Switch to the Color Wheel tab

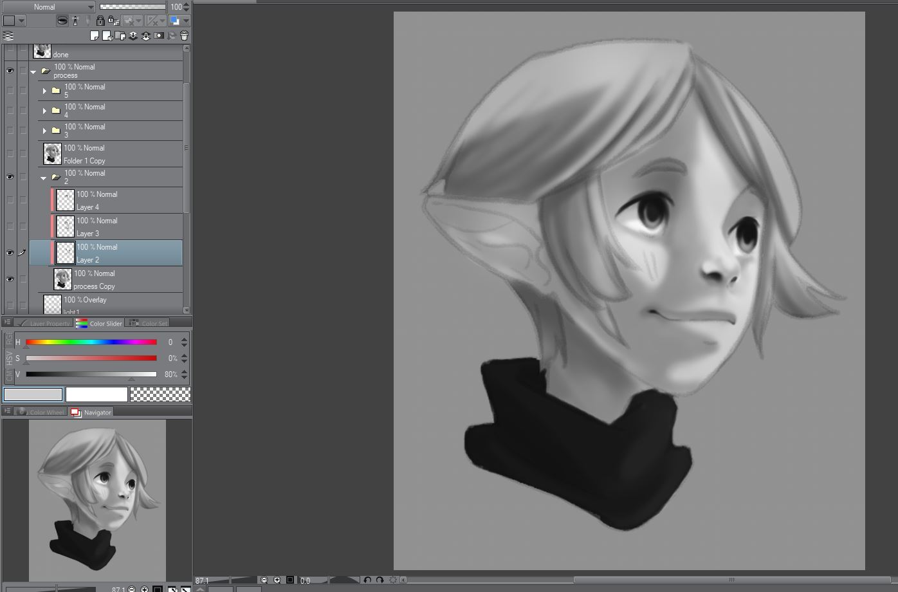pyautogui.click(x=41, y=412)
